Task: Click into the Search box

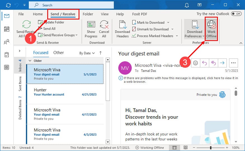Action: tap(71, 5)
